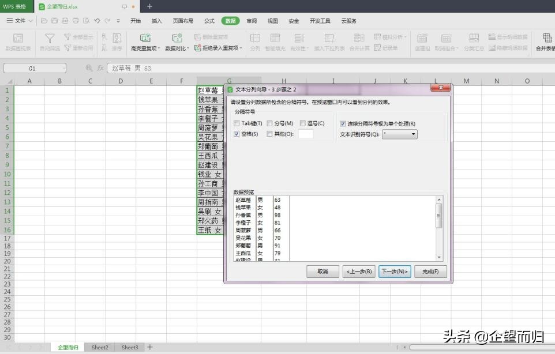The image size is (555, 354).
Task: Click the 分类汇总 subtotal icon
Action: 474,38
